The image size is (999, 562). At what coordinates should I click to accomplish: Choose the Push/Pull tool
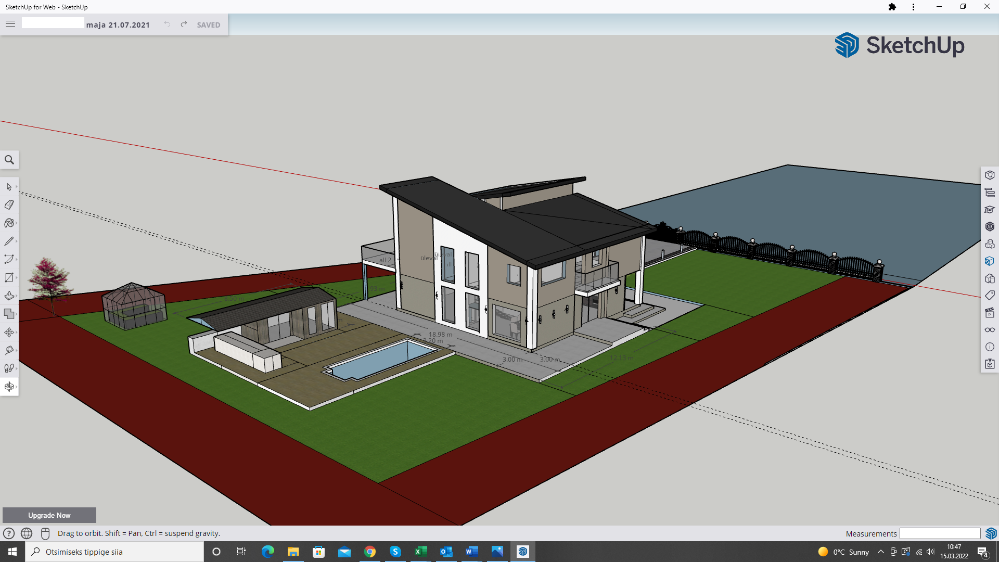point(9,296)
